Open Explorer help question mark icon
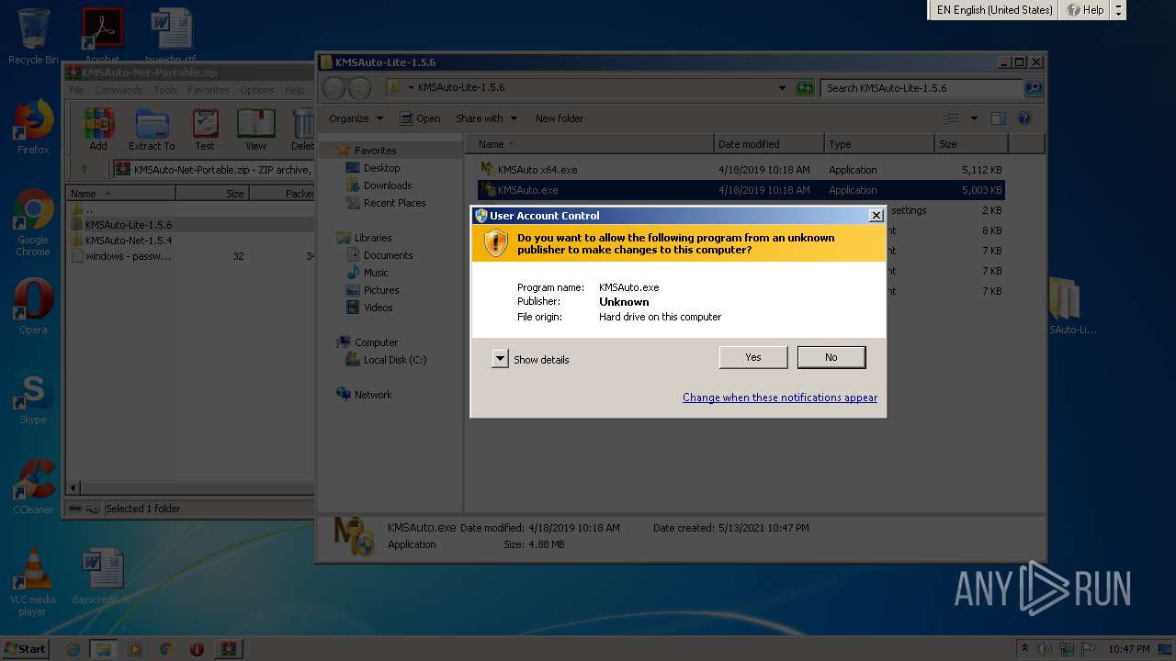Image resolution: width=1176 pixels, height=661 pixels. (1024, 118)
